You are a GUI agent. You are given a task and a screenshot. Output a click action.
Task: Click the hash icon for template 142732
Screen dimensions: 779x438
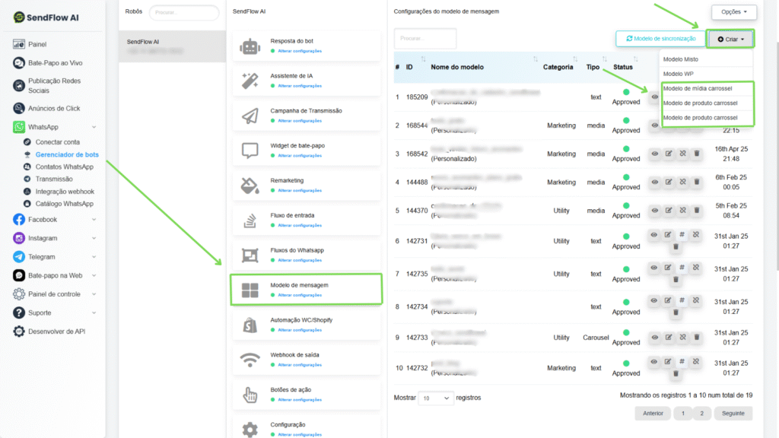click(682, 361)
